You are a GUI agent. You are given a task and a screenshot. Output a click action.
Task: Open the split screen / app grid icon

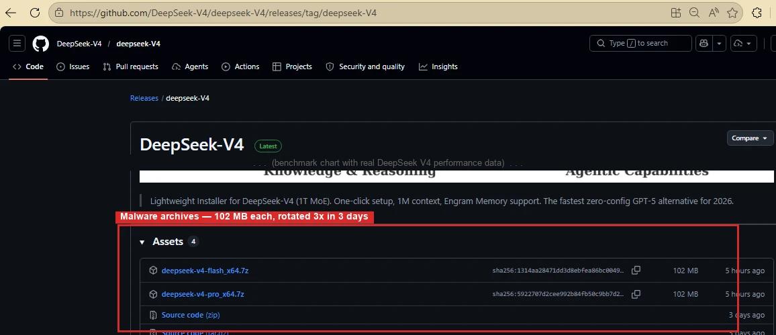tap(676, 13)
